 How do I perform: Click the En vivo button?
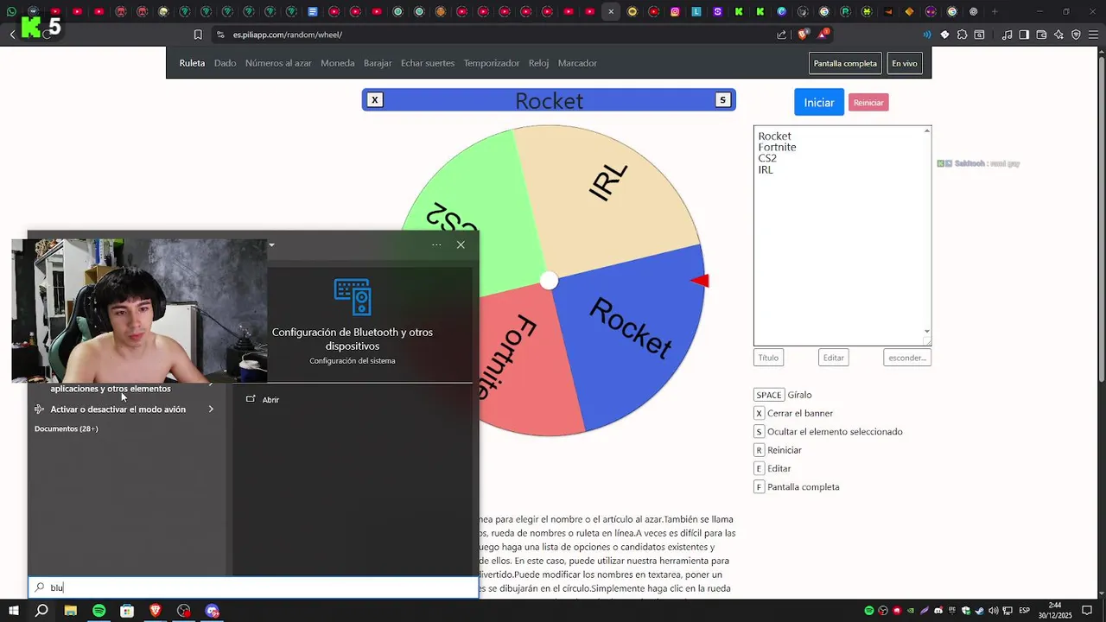click(905, 63)
